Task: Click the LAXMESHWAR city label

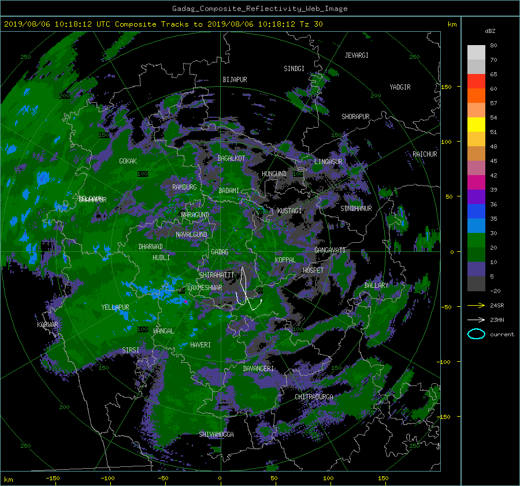Action: tap(205, 288)
